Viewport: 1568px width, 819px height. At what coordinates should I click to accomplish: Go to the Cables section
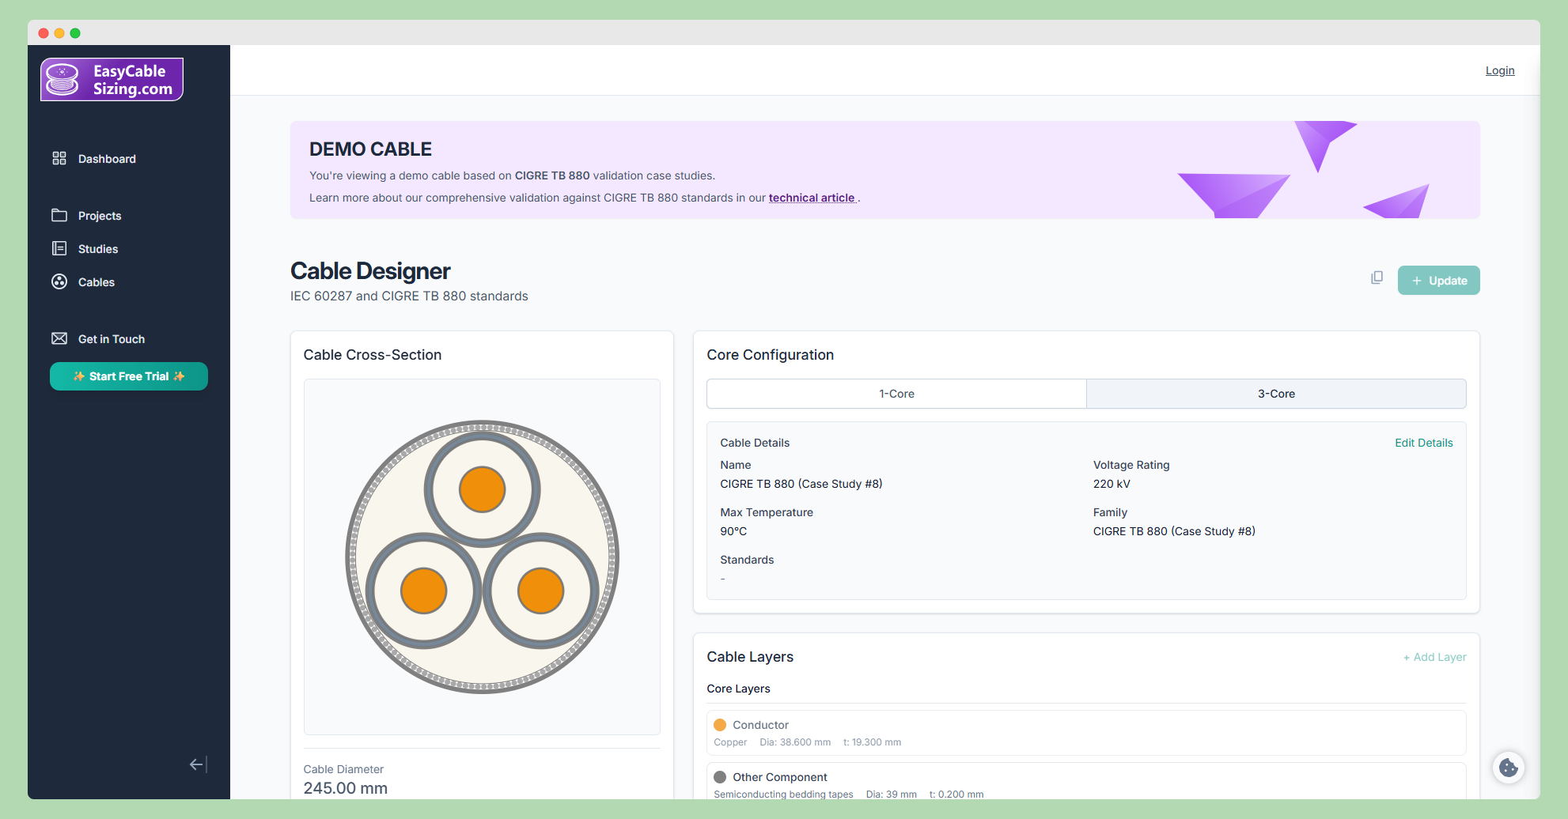click(97, 282)
